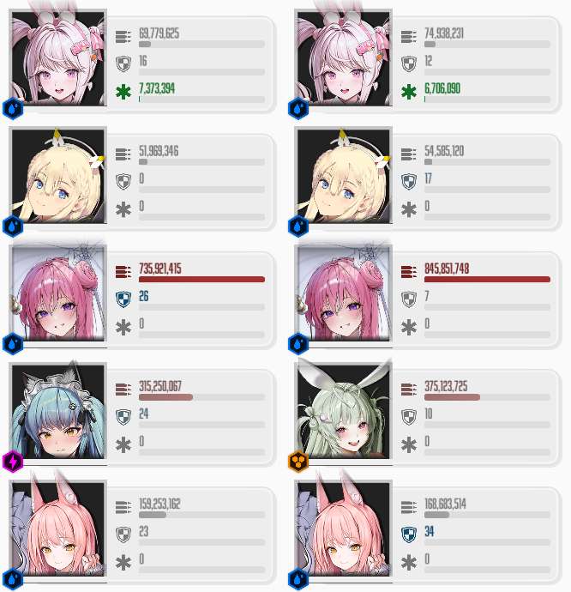Click the healing value 7,373,394

(157, 88)
